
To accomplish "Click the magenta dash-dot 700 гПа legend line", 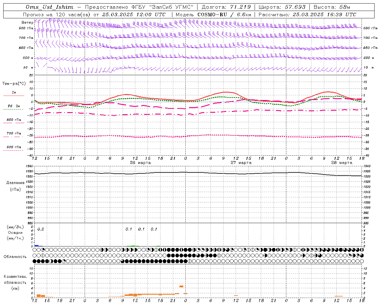I will [13, 137].
